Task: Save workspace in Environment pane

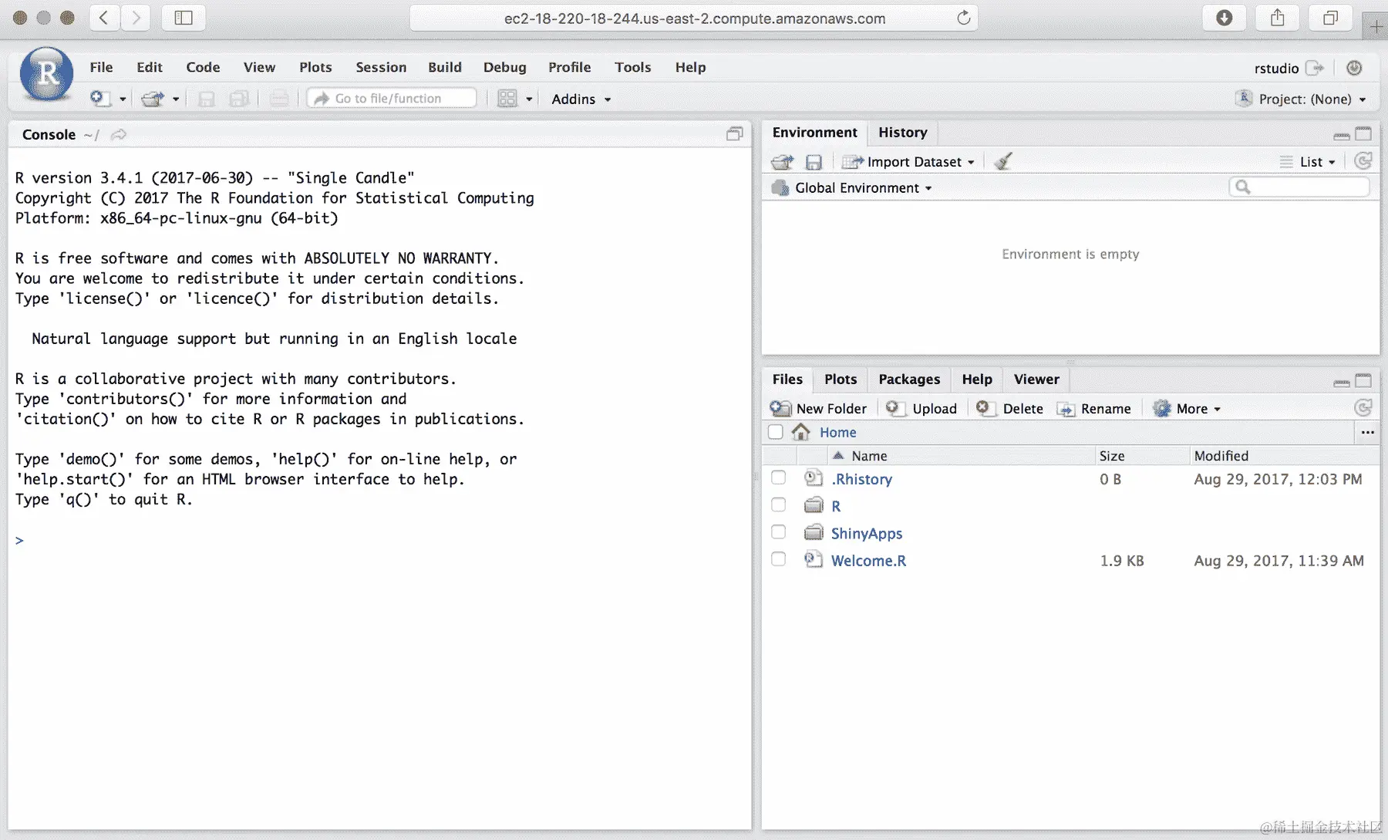Action: click(x=814, y=162)
